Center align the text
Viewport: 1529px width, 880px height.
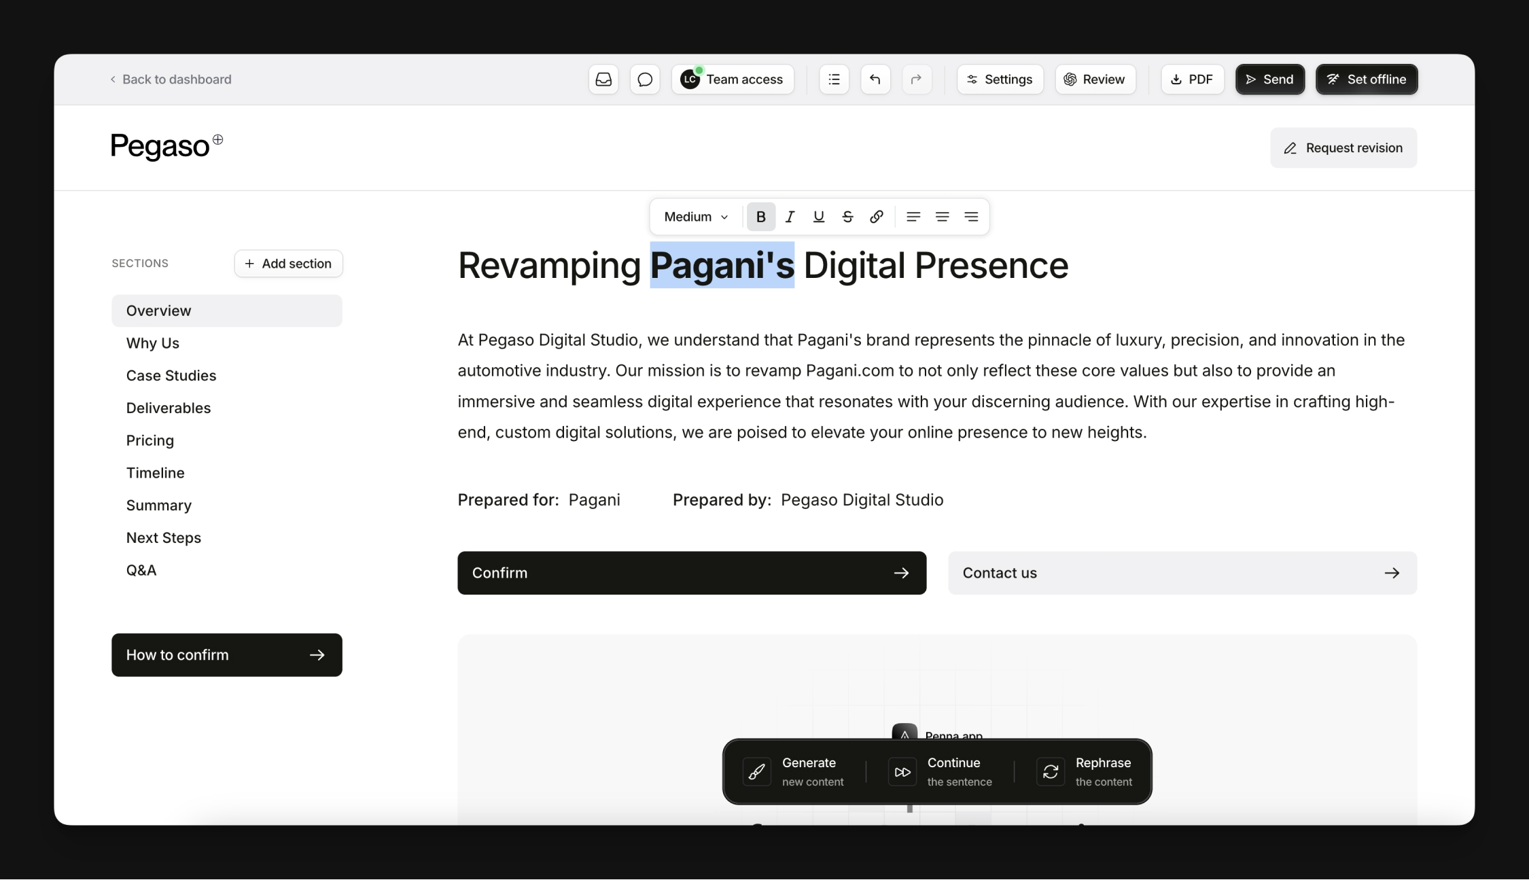pyautogui.click(x=942, y=217)
